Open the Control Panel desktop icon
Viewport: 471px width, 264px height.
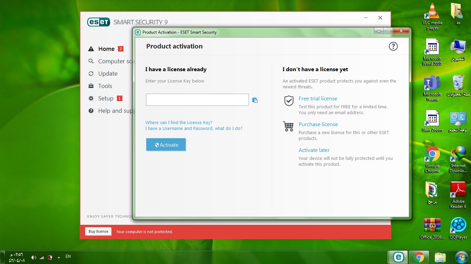[458, 122]
